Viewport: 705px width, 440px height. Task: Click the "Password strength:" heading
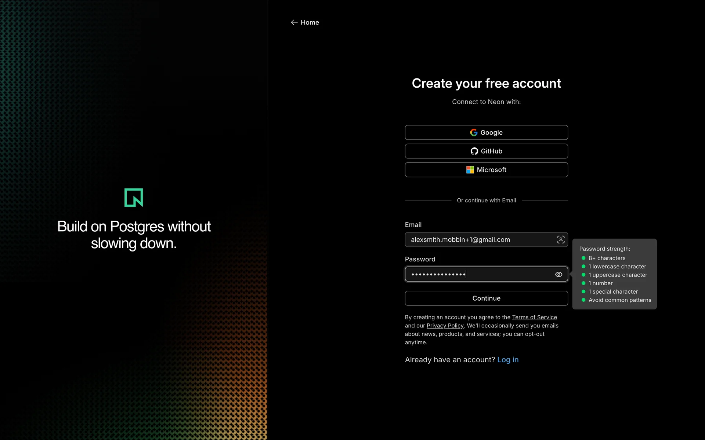pyautogui.click(x=604, y=249)
